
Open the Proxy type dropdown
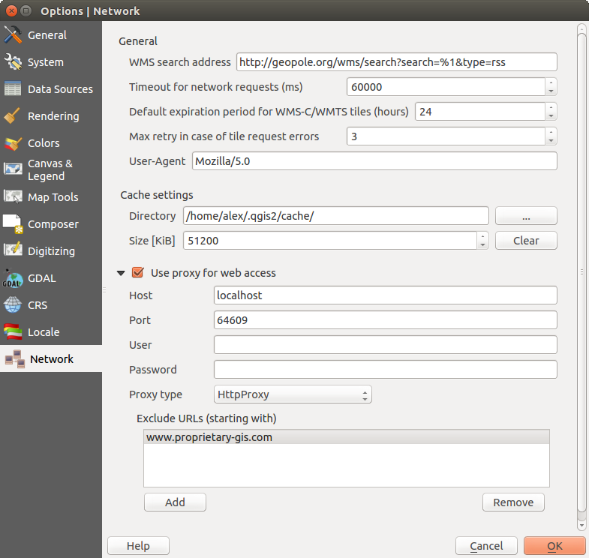coord(292,394)
